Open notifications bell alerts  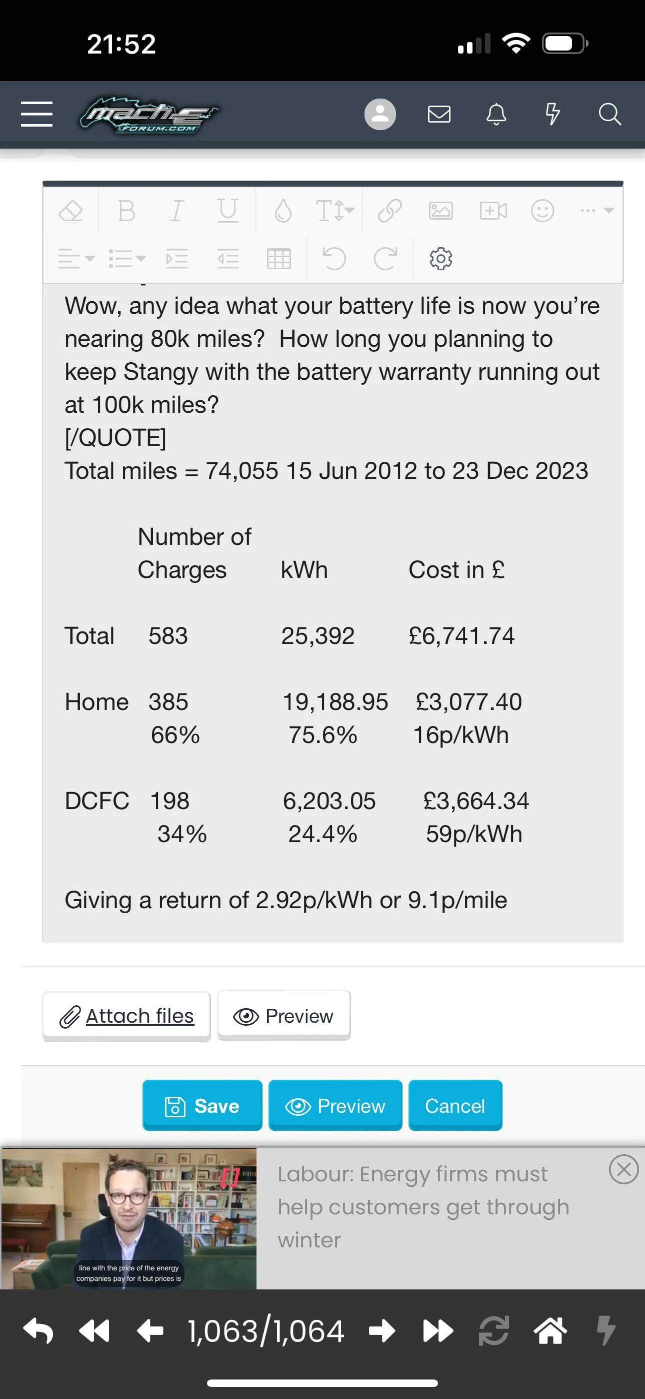pyautogui.click(x=495, y=114)
